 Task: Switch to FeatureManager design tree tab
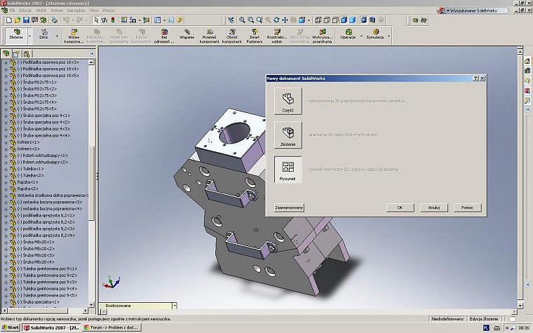[6, 54]
